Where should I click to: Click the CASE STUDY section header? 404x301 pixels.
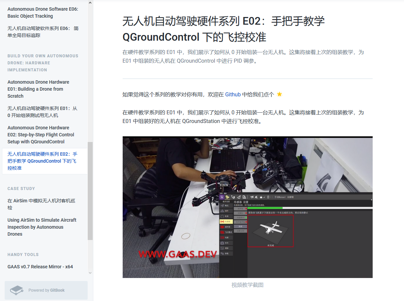21,189
